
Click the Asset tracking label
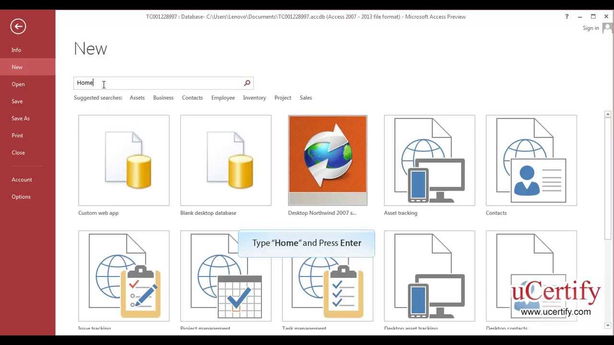click(x=401, y=213)
